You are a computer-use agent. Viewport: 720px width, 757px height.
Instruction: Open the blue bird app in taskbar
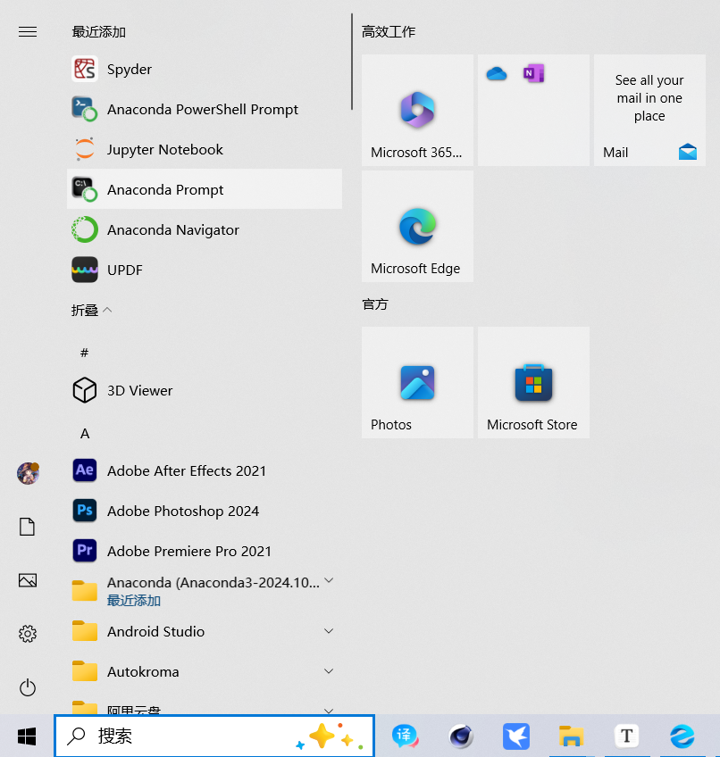click(x=516, y=736)
